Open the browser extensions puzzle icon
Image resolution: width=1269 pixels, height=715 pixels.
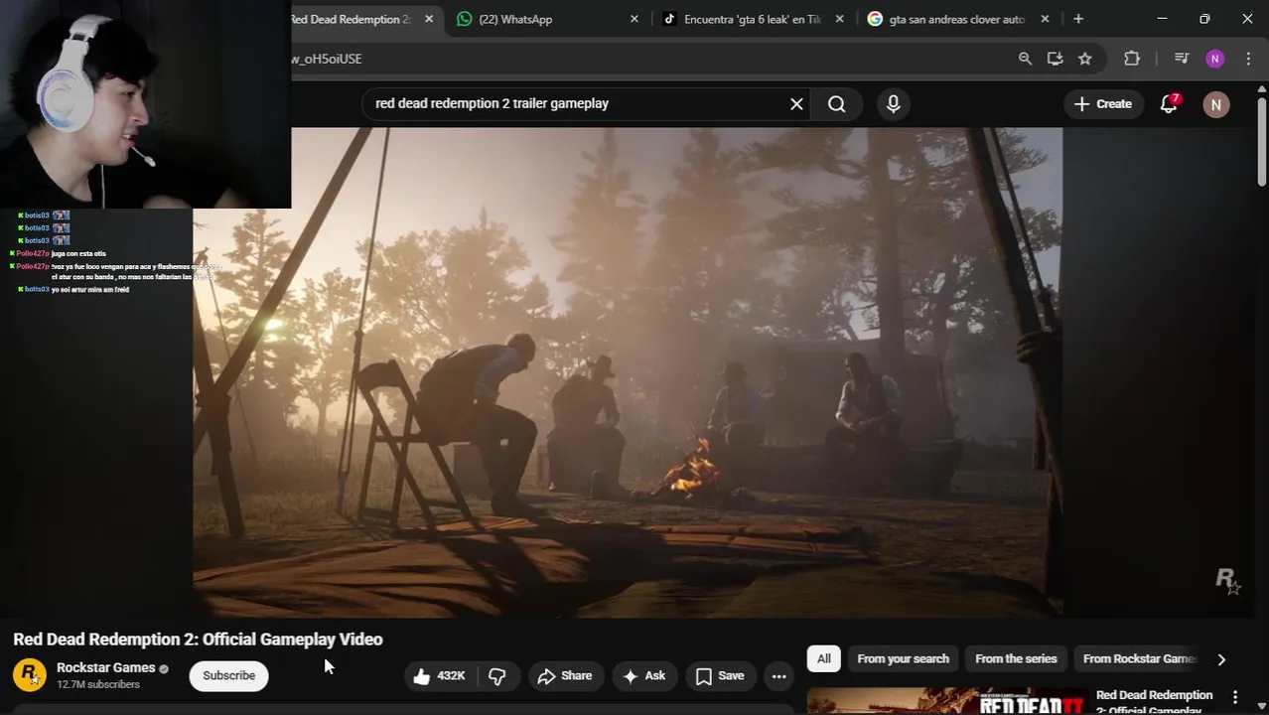click(1132, 59)
